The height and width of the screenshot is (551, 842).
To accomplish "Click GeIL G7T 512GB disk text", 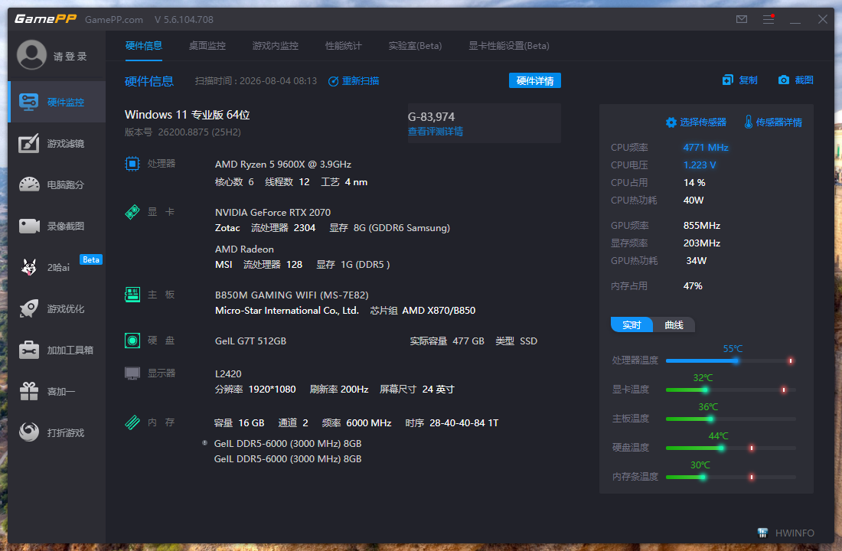I will (250, 341).
